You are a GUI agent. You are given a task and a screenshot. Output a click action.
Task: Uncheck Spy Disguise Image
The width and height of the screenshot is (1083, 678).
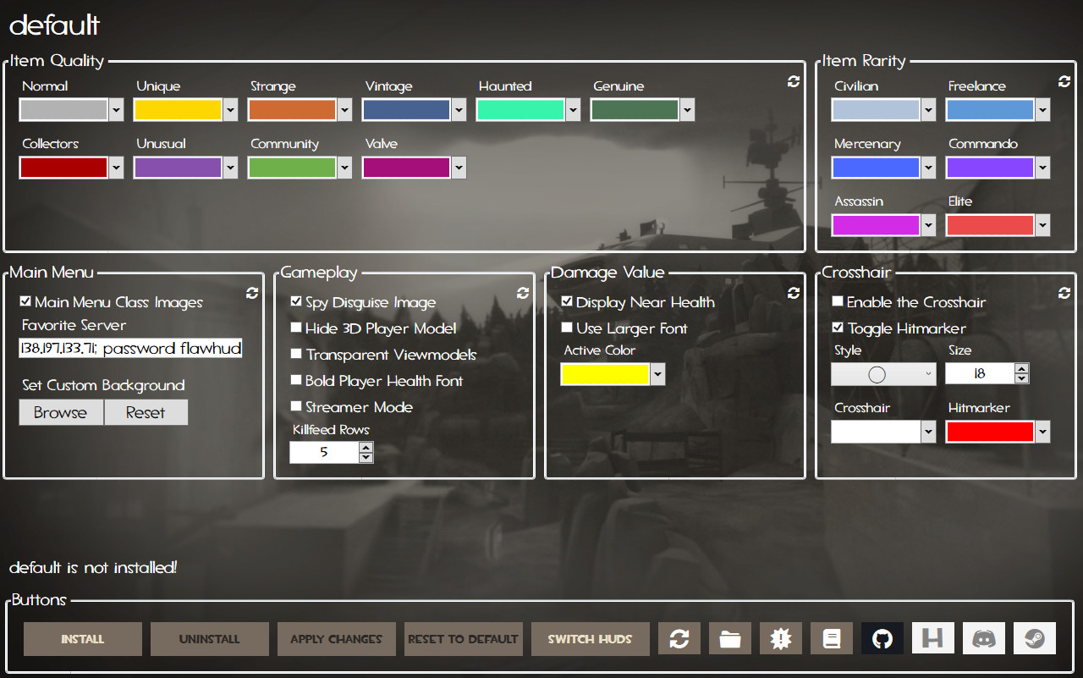[x=296, y=302]
